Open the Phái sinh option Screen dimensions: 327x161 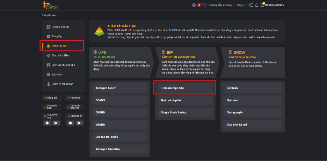(253, 100)
